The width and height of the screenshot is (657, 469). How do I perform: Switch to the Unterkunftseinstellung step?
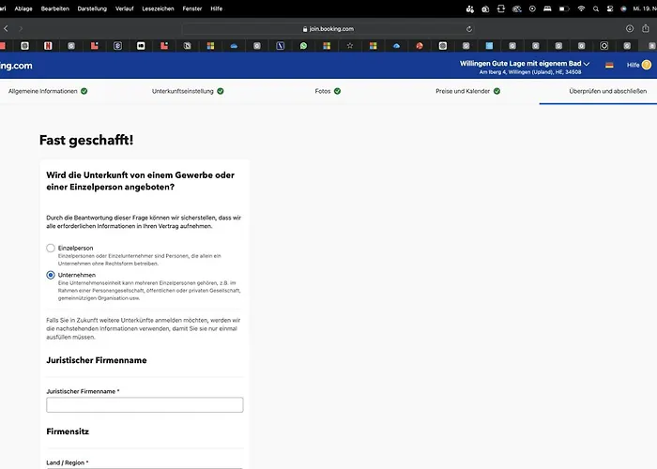[x=188, y=91]
